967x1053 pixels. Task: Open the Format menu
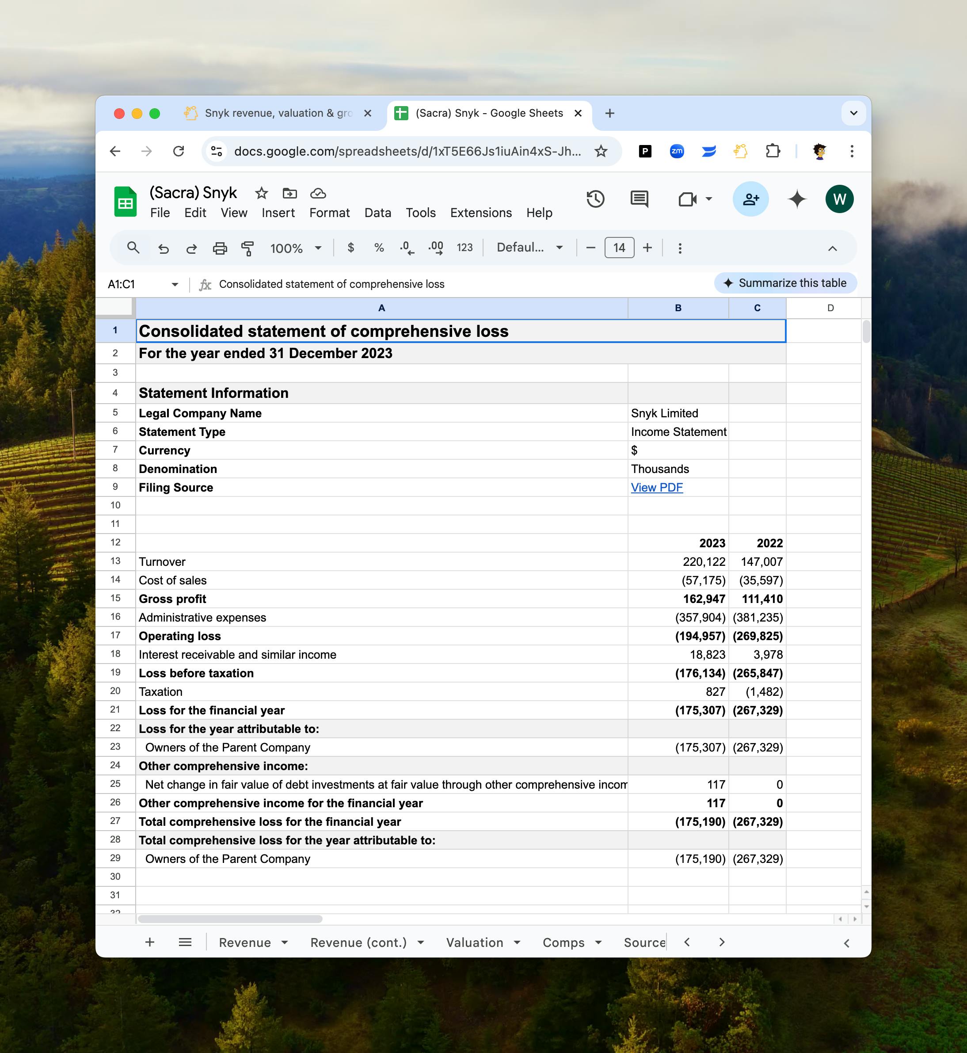pos(330,213)
